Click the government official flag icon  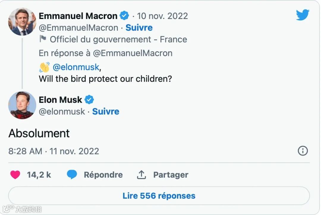43,39
